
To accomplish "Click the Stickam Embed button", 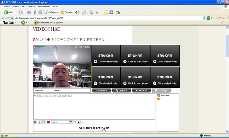I will (102, 91).
